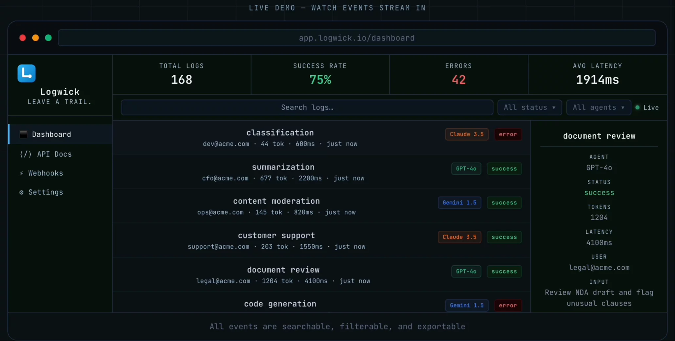The height and width of the screenshot is (341, 675).
Task: Click Claude 3.5 badge on classification row
Action: (467, 134)
